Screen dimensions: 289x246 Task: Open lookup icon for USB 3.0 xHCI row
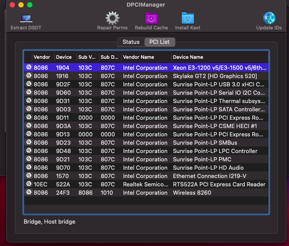click(x=29, y=84)
